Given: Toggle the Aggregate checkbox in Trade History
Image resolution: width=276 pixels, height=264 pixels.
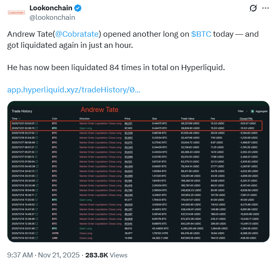Looking at the screenshot, I should 252,111.
